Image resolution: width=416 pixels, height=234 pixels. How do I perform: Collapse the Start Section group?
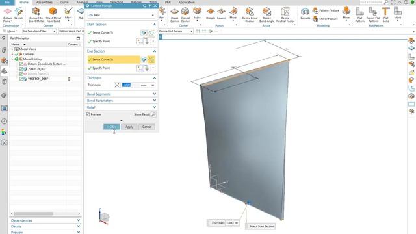155,25
